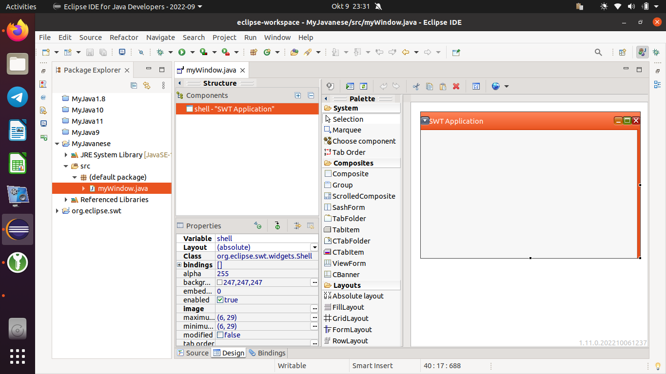Expand the org.eclipse.swt project
This screenshot has width=666, height=374.
tap(58, 211)
